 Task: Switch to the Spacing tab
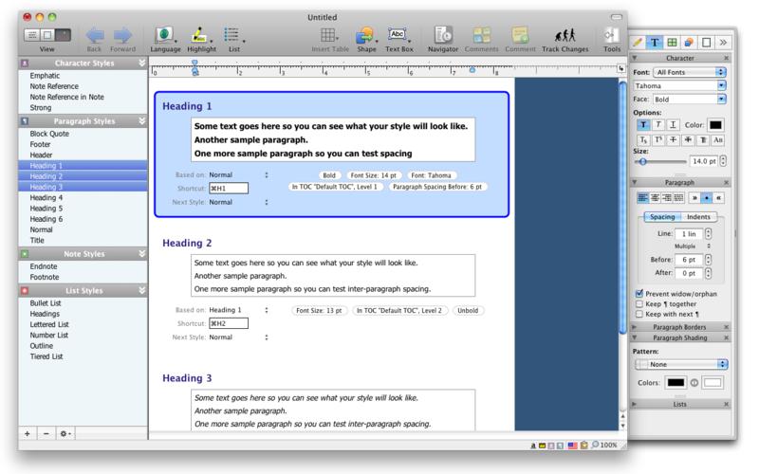click(x=662, y=217)
